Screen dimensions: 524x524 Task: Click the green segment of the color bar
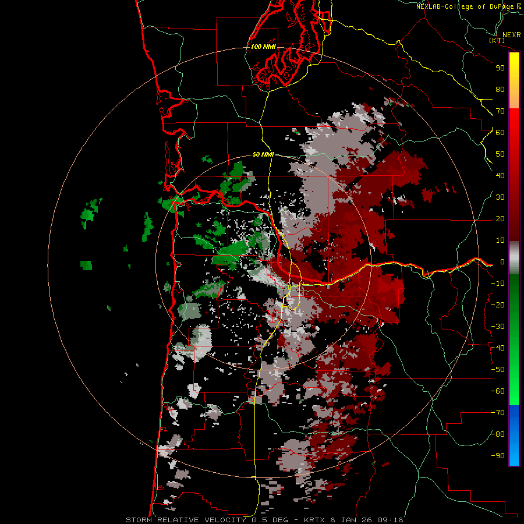coord(514,340)
